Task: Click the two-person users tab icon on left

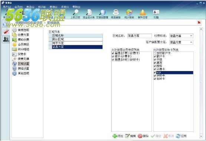Action: (6, 39)
